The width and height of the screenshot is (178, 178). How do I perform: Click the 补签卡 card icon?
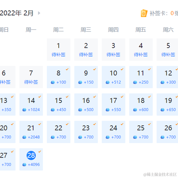(144, 13)
